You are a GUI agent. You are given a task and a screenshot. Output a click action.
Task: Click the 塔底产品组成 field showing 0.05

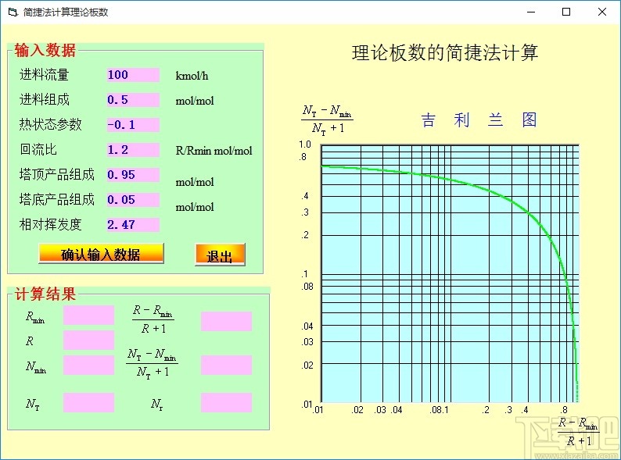[133, 199]
